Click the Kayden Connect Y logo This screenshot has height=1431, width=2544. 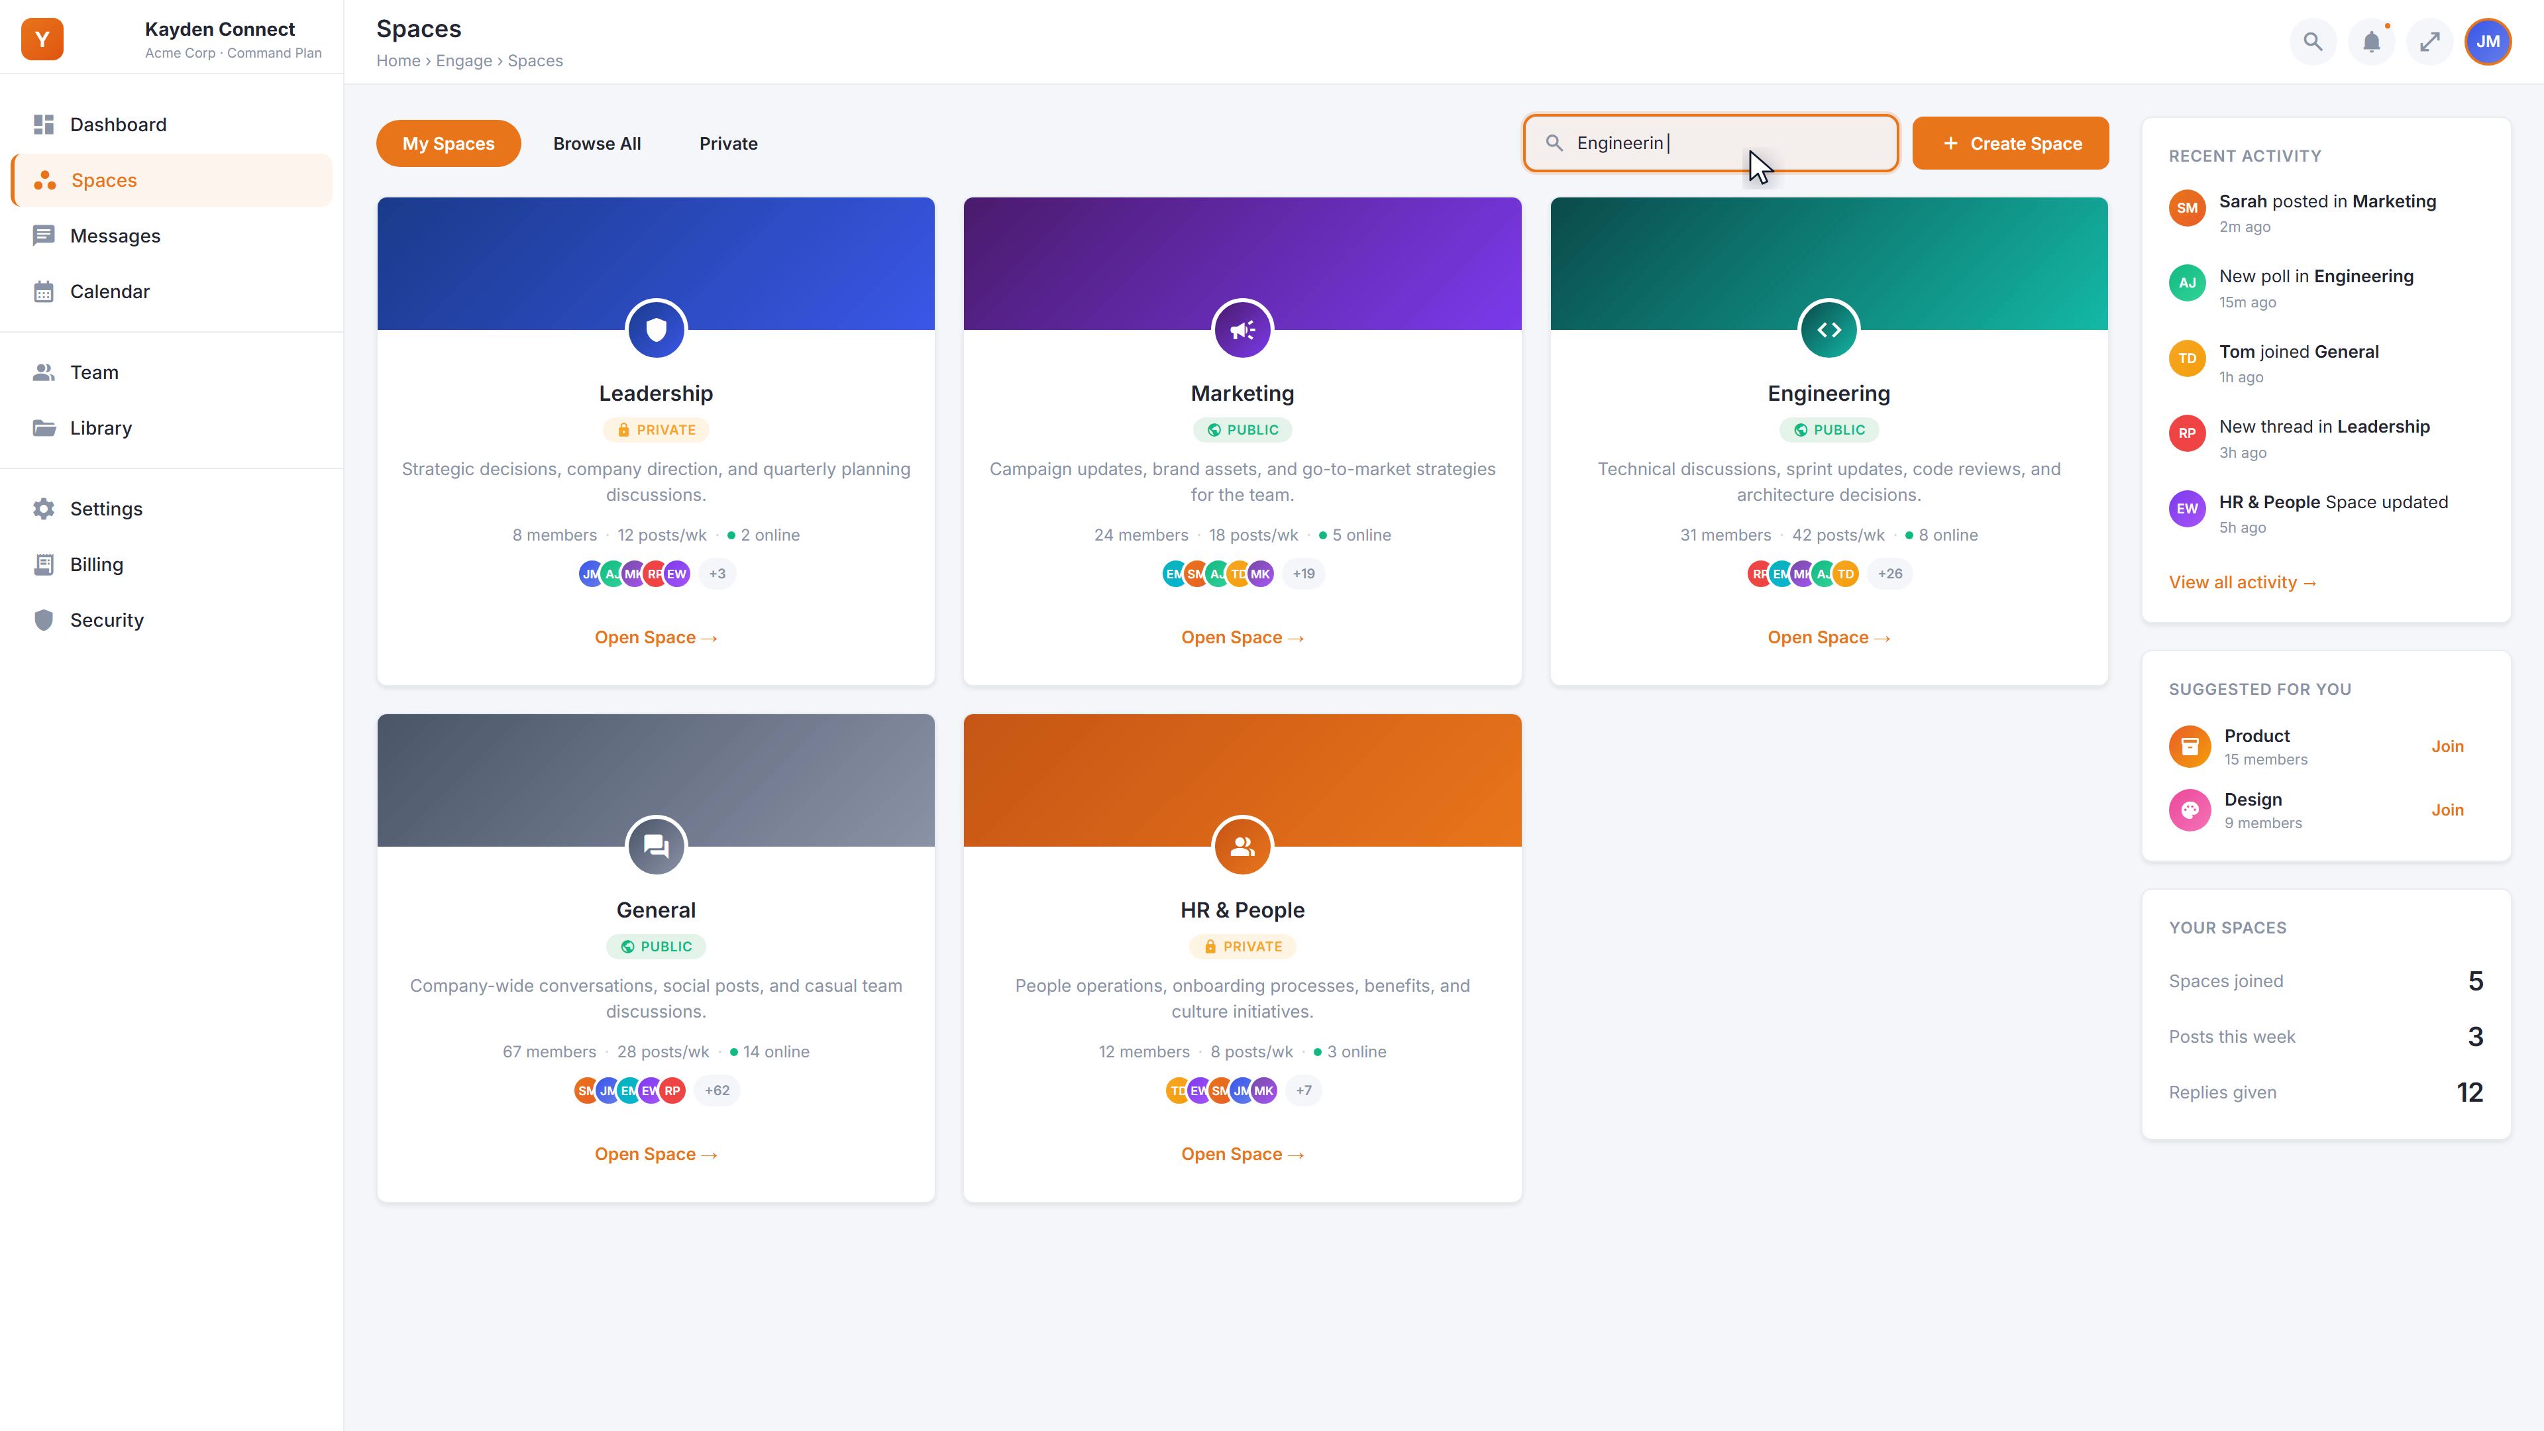42,40
